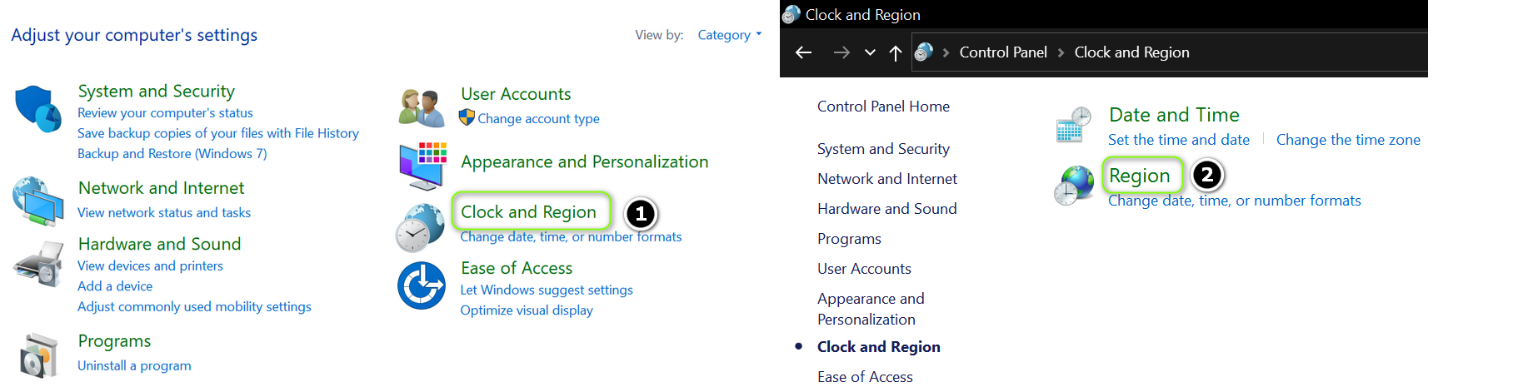This screenshot has width=1528, height=392.
Task: Select Control Panel Home in the sidebar
Action: (883, 107)
